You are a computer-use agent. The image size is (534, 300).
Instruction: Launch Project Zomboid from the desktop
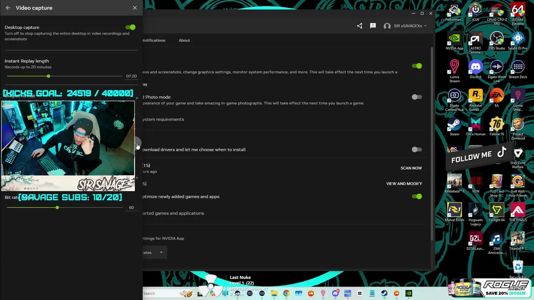pyautogui.click(x=518, y=129)
